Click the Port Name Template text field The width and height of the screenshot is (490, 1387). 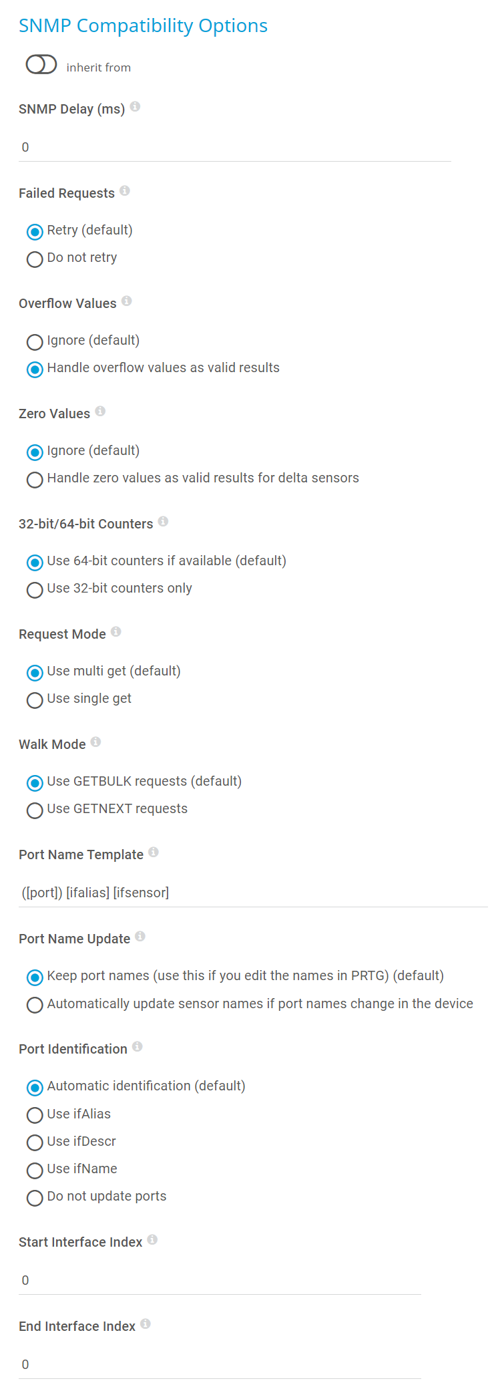252,893
